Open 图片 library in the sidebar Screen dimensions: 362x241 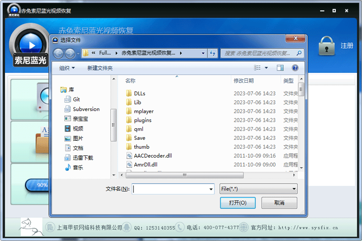[74, 138]
